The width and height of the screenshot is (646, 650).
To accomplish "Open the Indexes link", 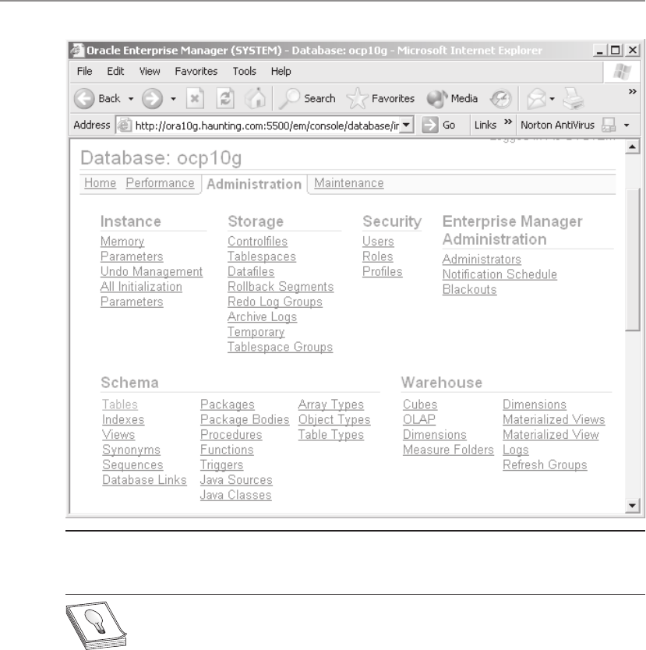I will click(123, 419).
